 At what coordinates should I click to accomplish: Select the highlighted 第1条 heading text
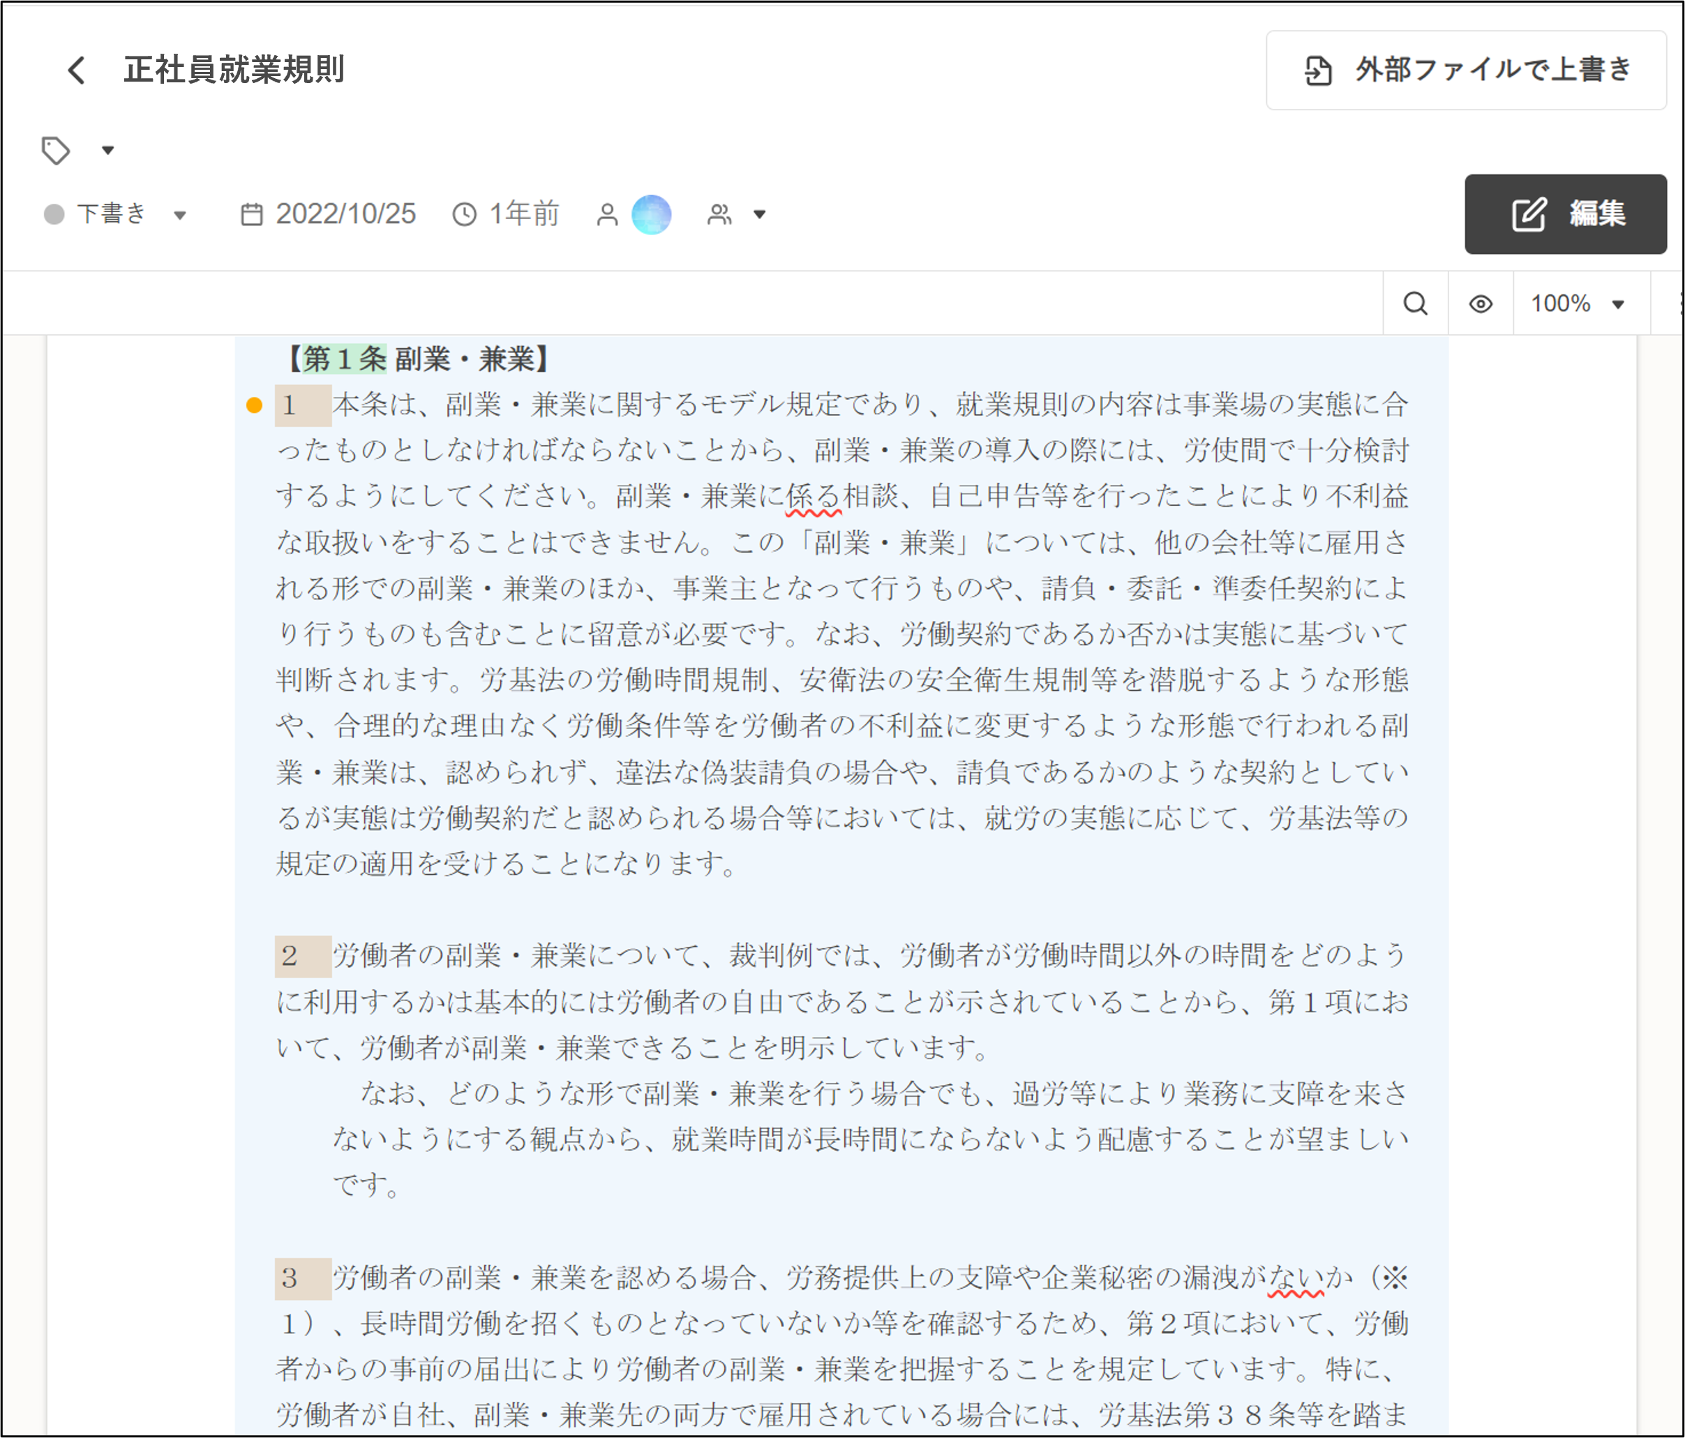[345, 358]
